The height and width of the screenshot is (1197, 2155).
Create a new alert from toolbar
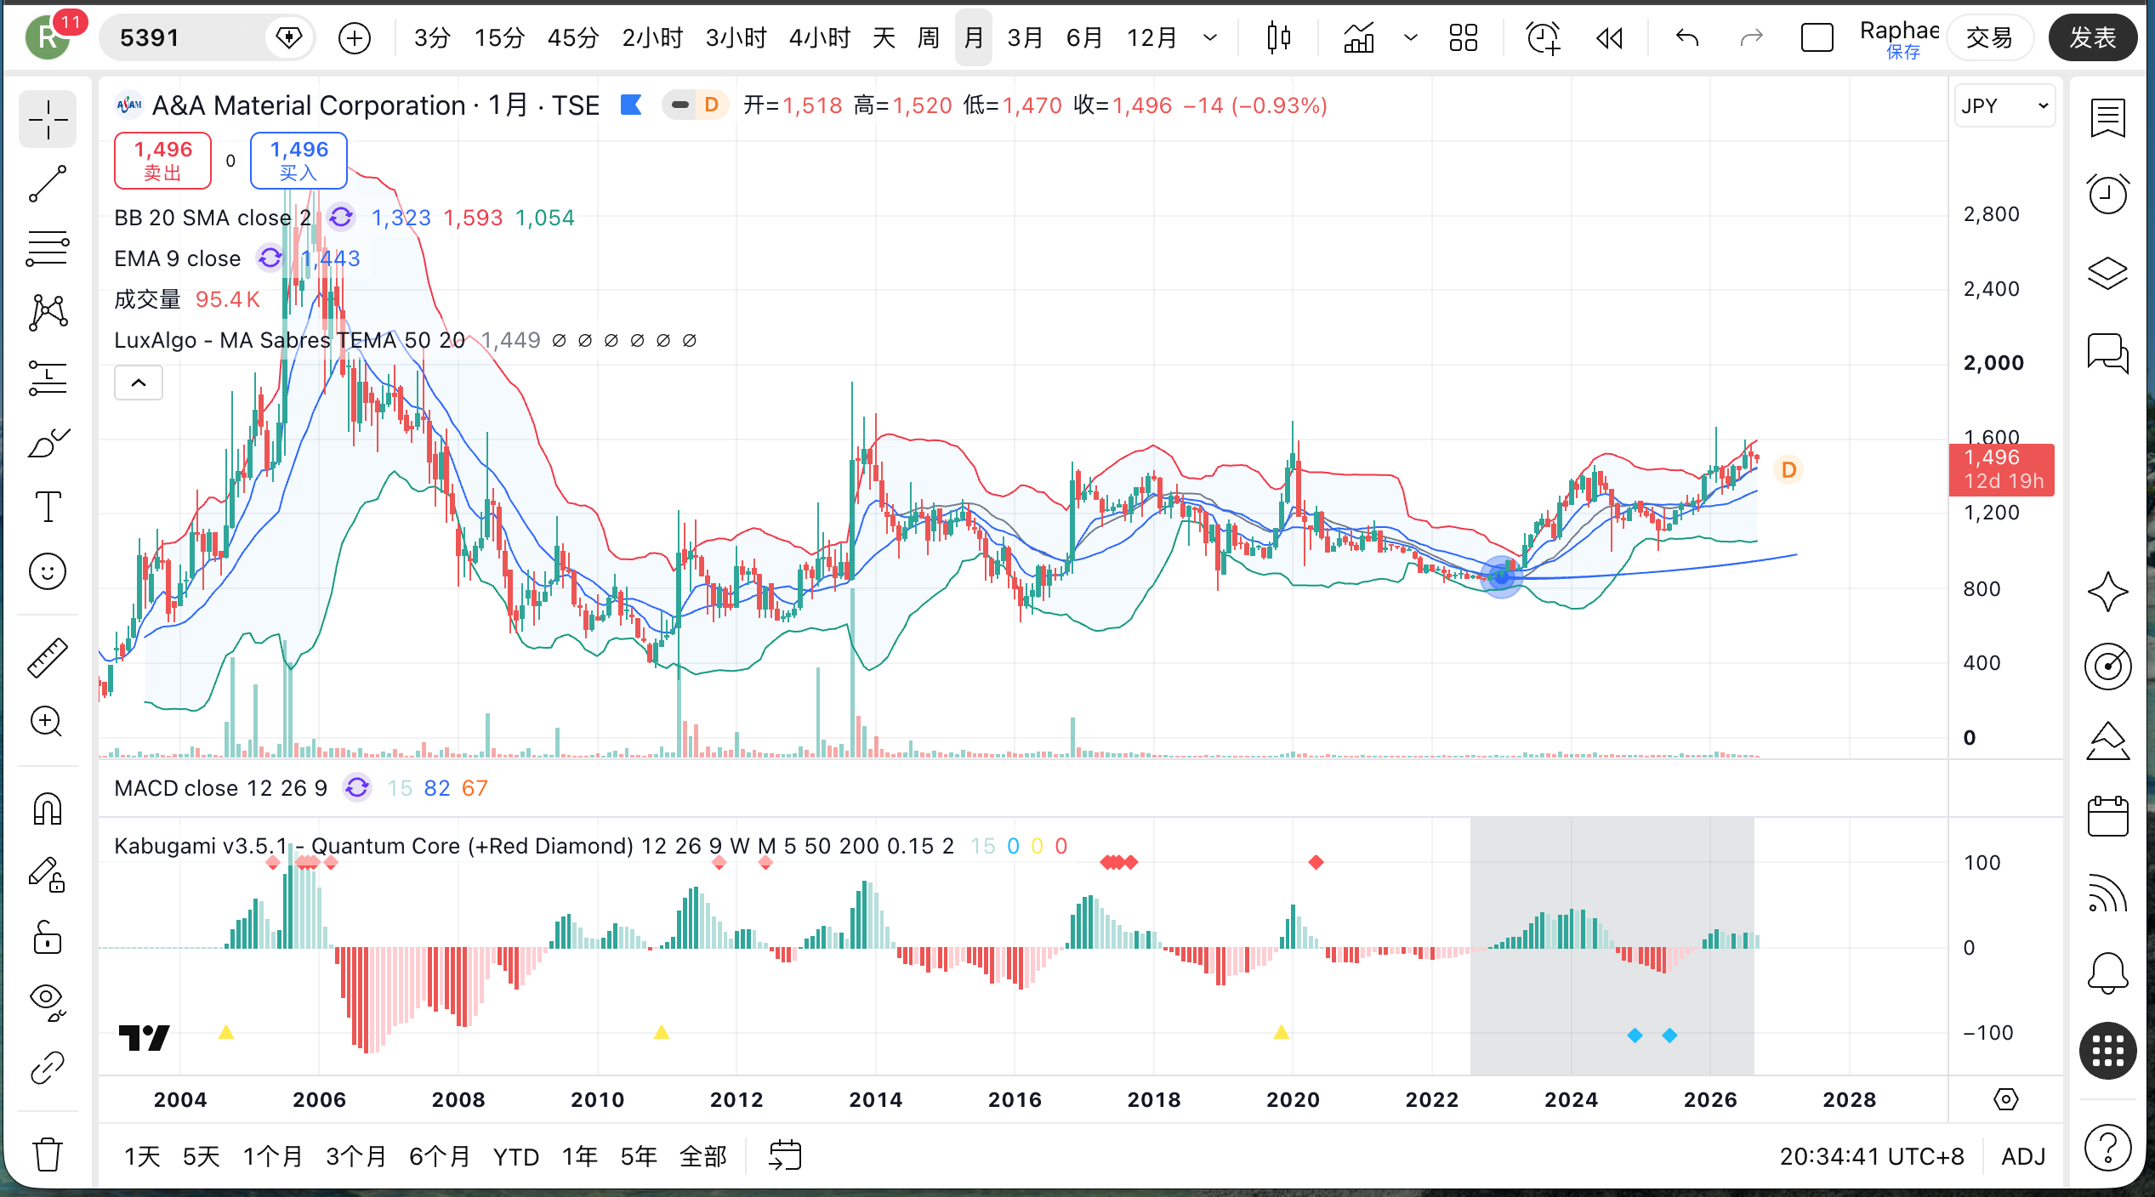(1543, 37)
